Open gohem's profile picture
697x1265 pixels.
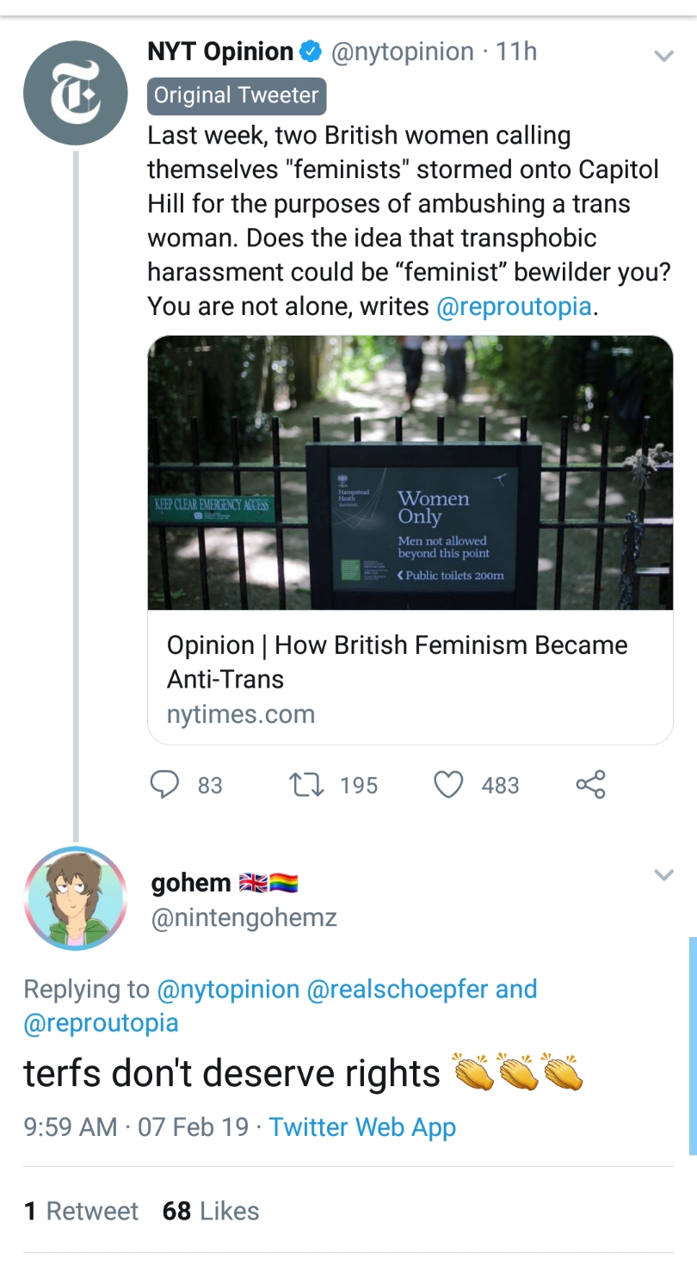[x=76, y=898]
